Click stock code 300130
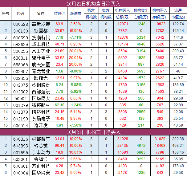 (21, 31)
